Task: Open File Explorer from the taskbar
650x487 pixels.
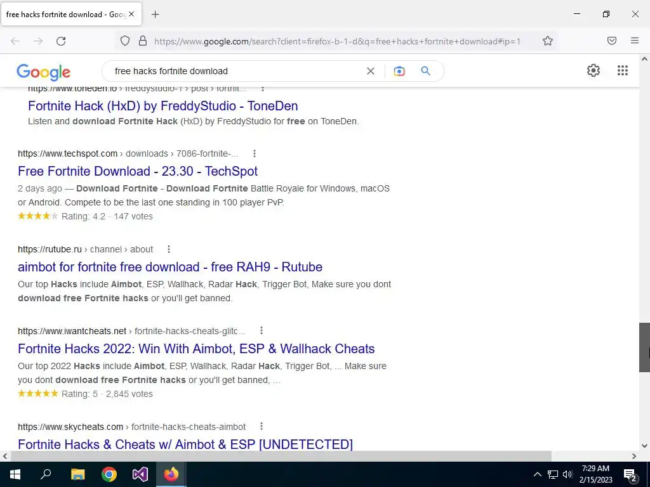Action: coord(77,474)
